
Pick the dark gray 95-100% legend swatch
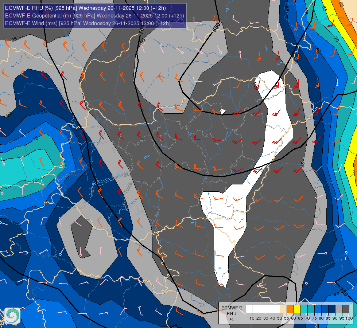346,309
